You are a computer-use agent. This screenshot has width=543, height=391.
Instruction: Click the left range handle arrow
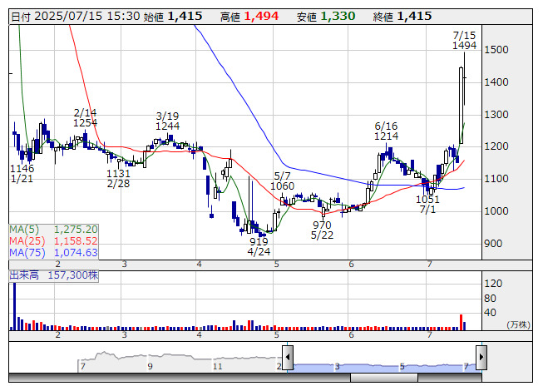click(288, 357)
